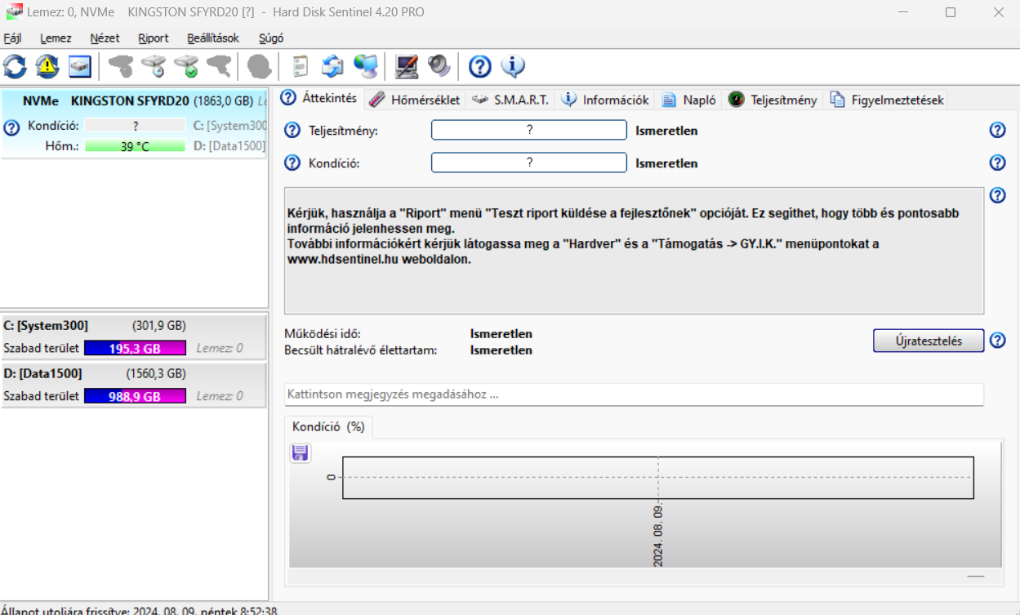This screenshot has height=615, width=1020.
Task: Open the Lemez menu
Action: [x=56, y=38]
